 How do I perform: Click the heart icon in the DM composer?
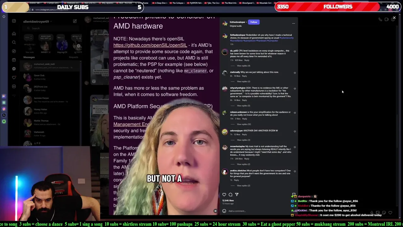pyautogui.click(x=390, y=213)
